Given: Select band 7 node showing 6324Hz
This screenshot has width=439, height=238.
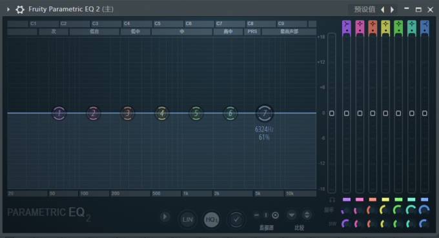Looking at the screenshot, I should point(265,114).
